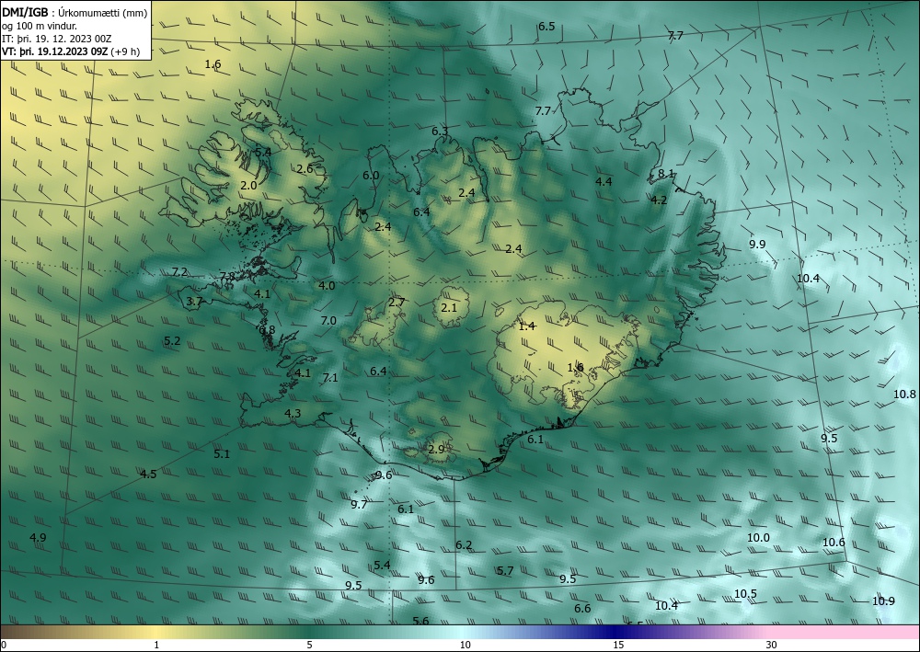Select the 2.1 value on the central glacier
This screenshot has height=652, width=920.
tap(449, 308)
